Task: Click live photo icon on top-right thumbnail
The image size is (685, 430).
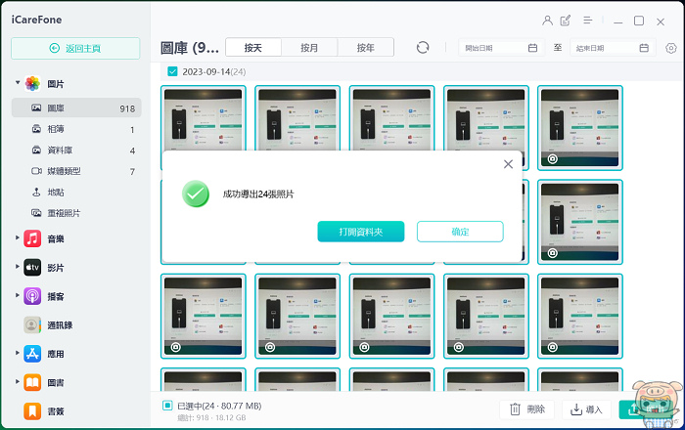Action: (x=553, y=159)
